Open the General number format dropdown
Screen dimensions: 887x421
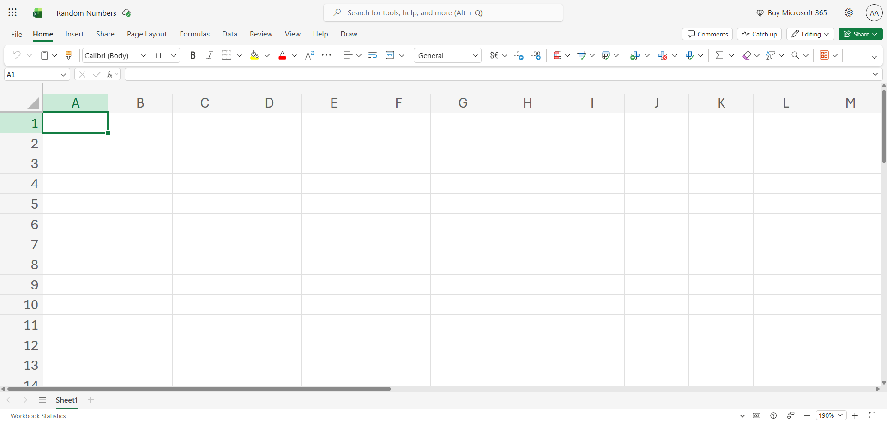coord(447,55)
